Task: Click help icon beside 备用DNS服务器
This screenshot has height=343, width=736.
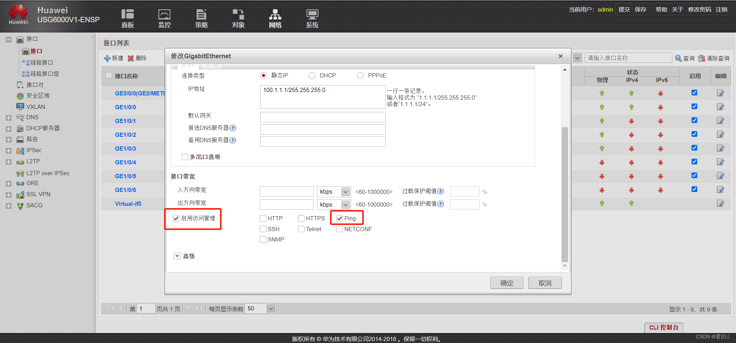Action: click(233, 140)
